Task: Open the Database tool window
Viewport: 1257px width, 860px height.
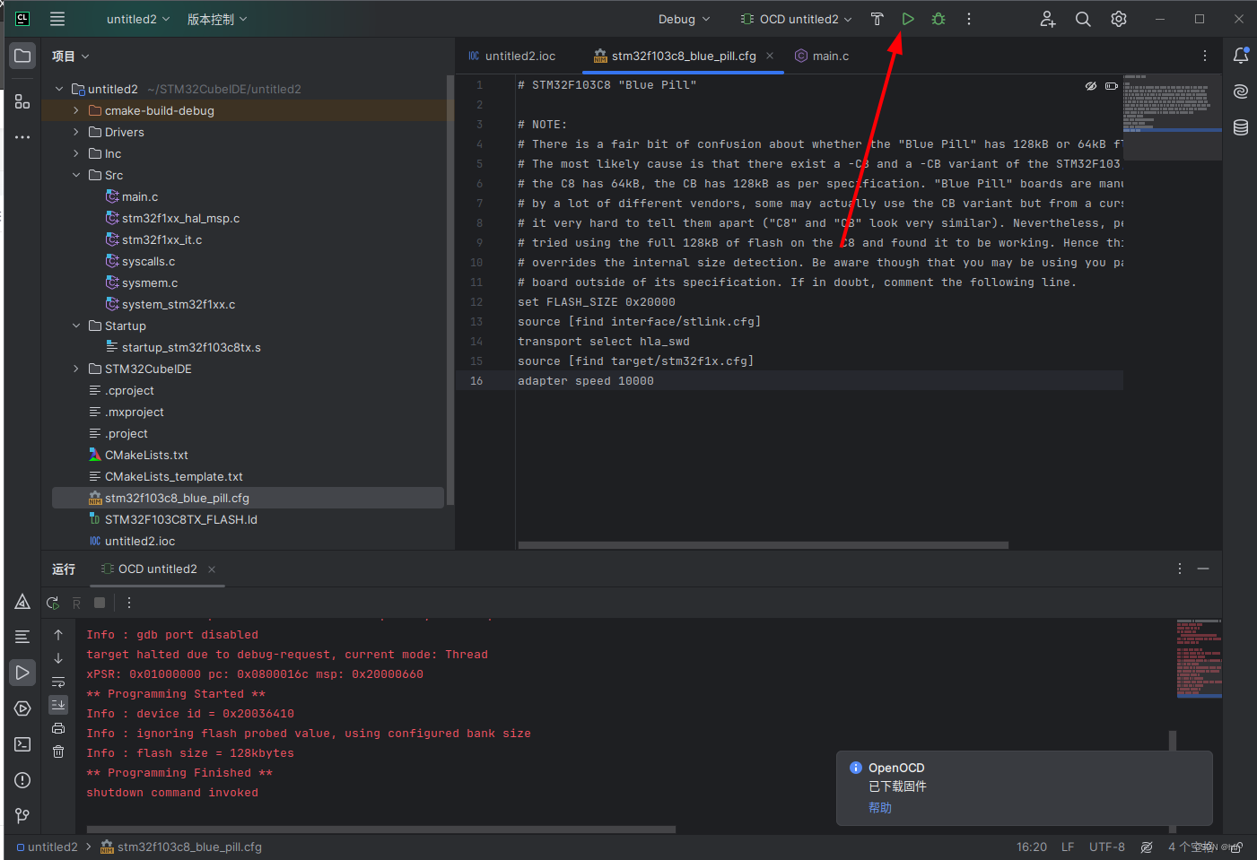Action: pos(1240,127)
